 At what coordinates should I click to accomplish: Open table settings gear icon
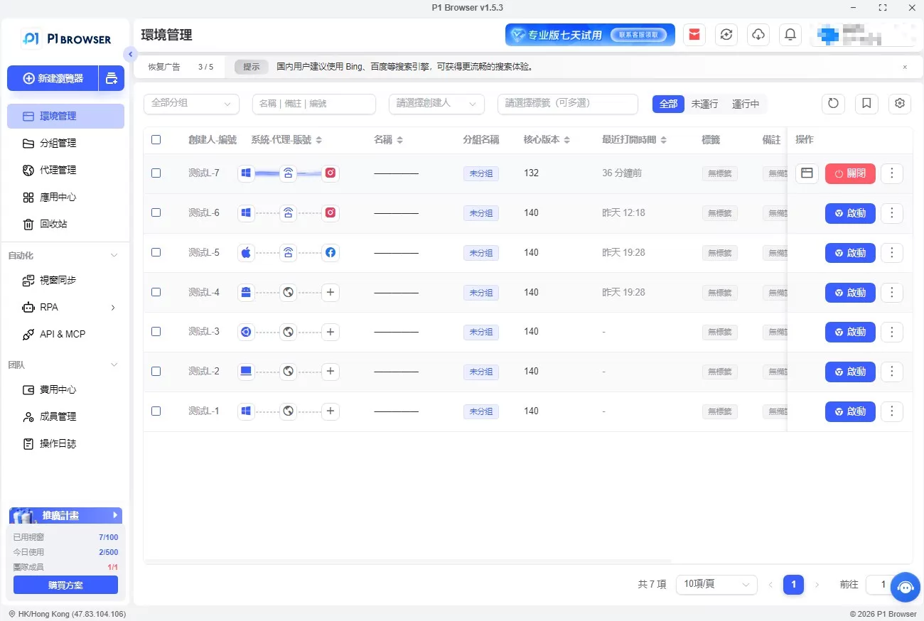click(900, 104)
